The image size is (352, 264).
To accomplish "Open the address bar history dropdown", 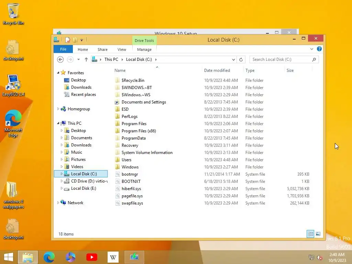I will pos(233,59).
